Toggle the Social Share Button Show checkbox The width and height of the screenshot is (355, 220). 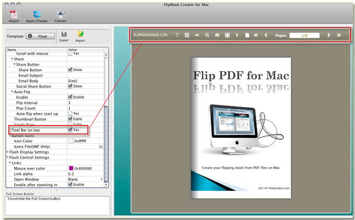(x=70, y=86)
